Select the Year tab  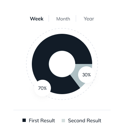tap(89, 19)
